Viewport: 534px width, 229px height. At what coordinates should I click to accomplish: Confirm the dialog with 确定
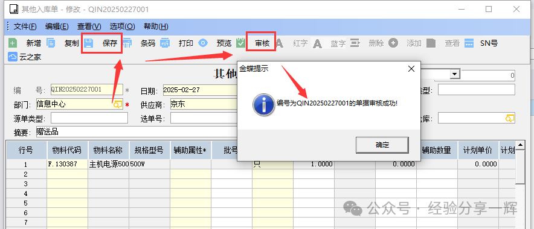pyautogui.click(x=382, y=145)
